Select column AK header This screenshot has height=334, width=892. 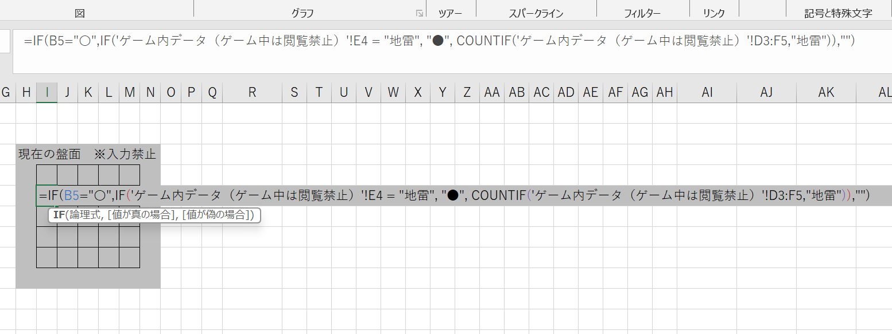[827, 92]
